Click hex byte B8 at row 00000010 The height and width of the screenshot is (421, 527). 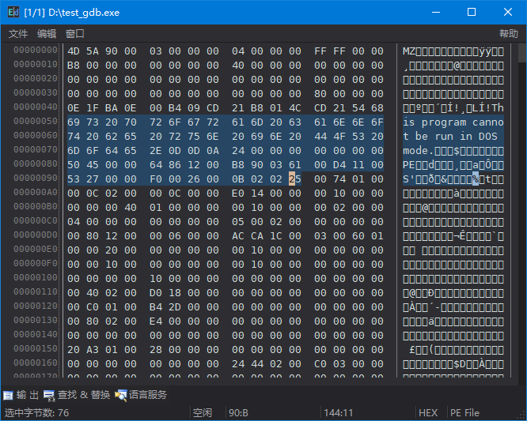(x=74, y=65)
